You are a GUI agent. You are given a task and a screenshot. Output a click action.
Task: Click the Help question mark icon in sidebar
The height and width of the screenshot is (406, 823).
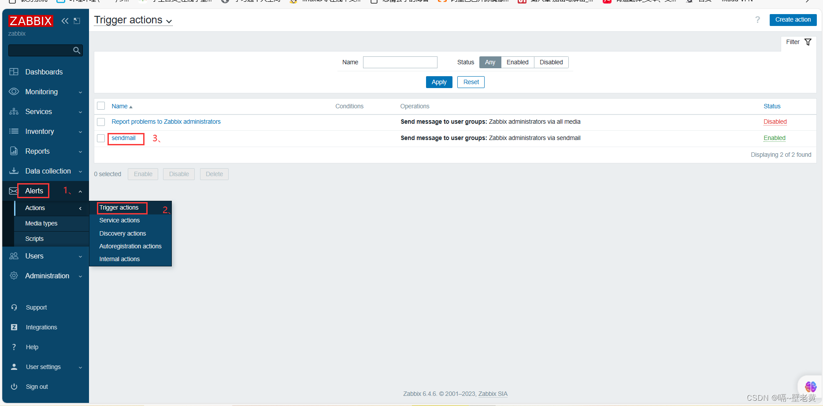point(14,347)
